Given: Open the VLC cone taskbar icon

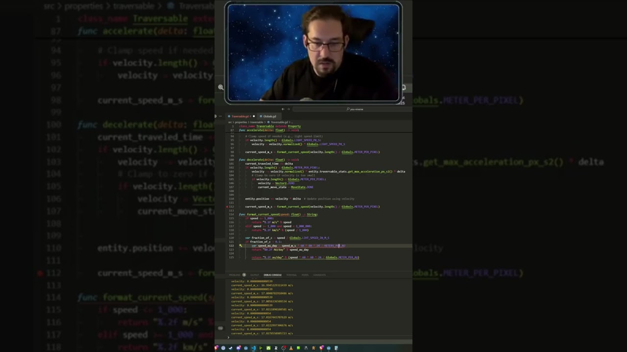Looking at the screenshot, I should 291,348.
